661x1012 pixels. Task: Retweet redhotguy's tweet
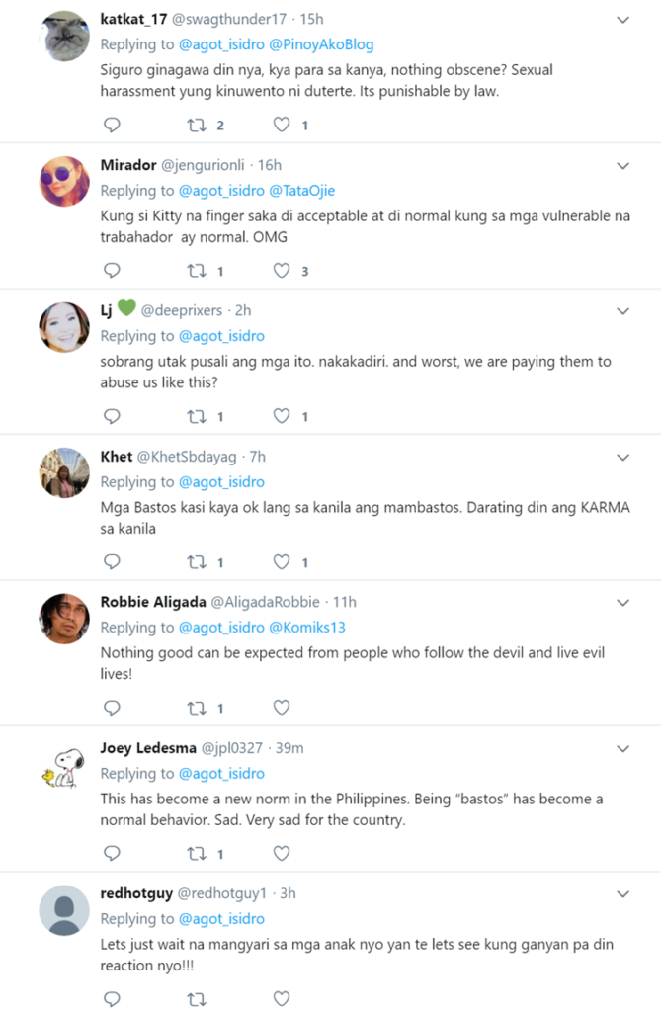pos(197,998)
